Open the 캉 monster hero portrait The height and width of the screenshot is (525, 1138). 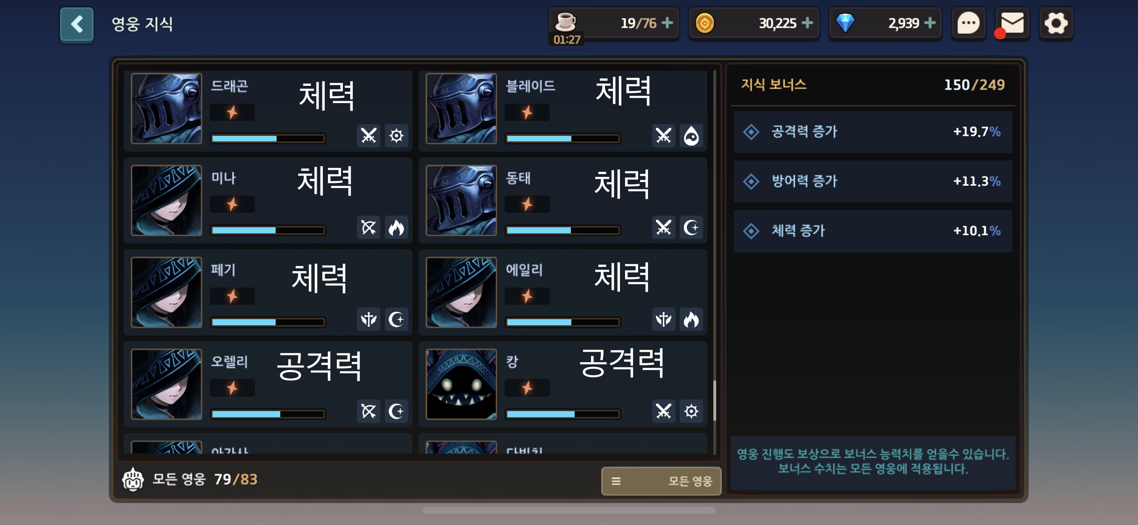pos(461,384)
